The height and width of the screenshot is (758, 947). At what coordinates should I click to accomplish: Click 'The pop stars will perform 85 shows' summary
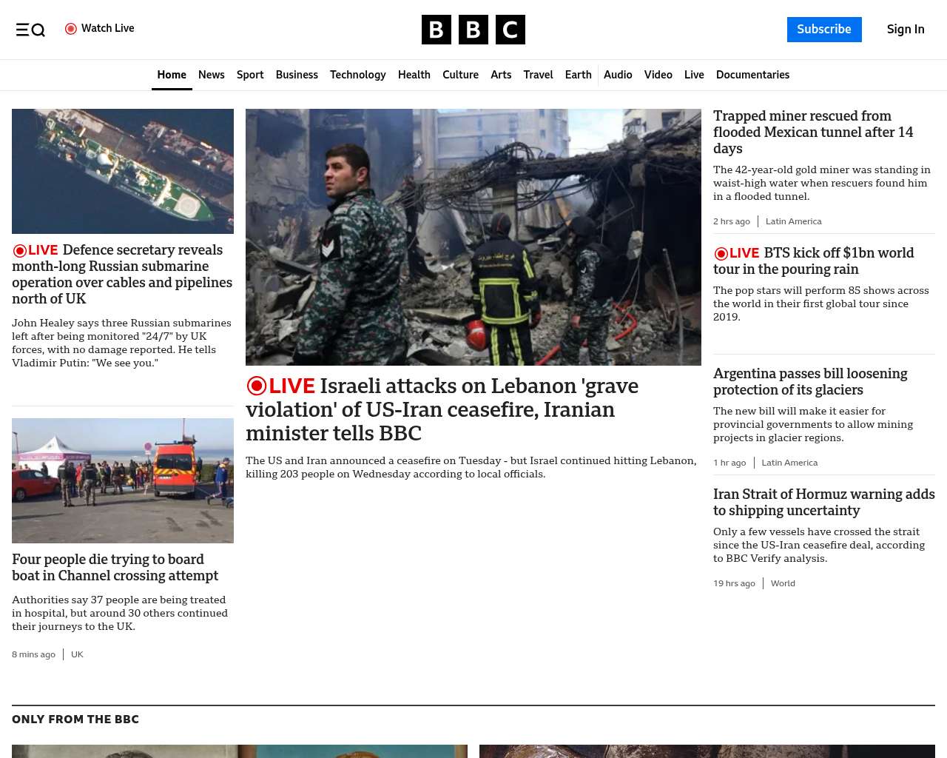pyautogui.click(x=821, y=303)
